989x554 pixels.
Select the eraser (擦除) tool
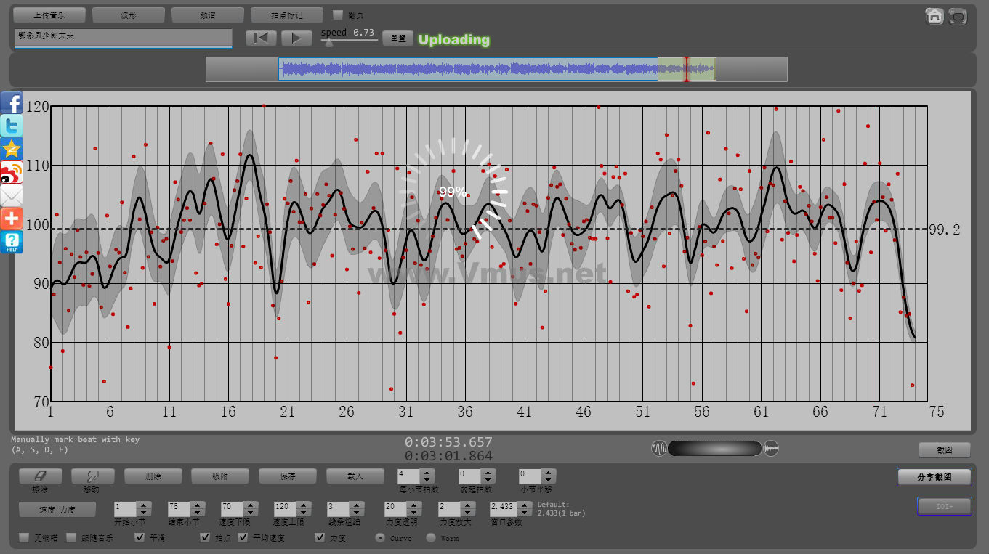coord(40,476)
